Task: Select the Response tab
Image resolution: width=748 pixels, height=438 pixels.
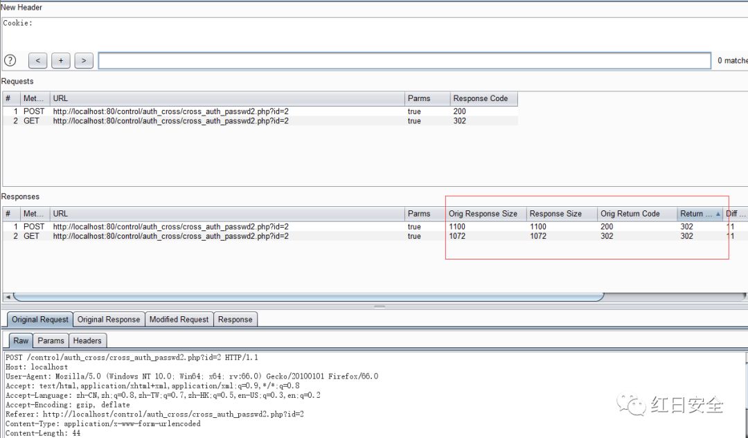Action: 235,319
